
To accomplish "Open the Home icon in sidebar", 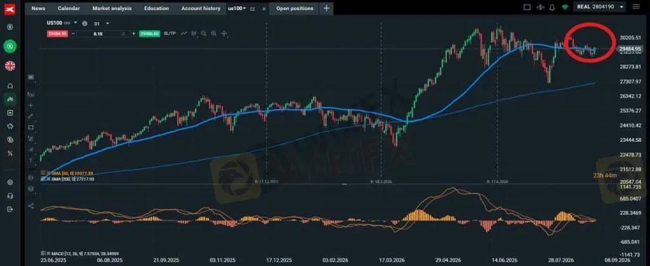I will click(10, 85).
